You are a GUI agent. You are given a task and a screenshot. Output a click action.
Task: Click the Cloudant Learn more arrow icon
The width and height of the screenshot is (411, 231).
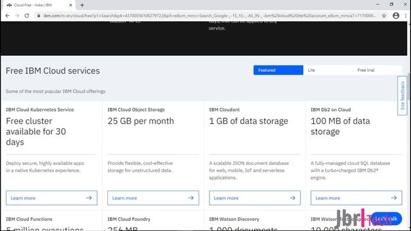292,198
